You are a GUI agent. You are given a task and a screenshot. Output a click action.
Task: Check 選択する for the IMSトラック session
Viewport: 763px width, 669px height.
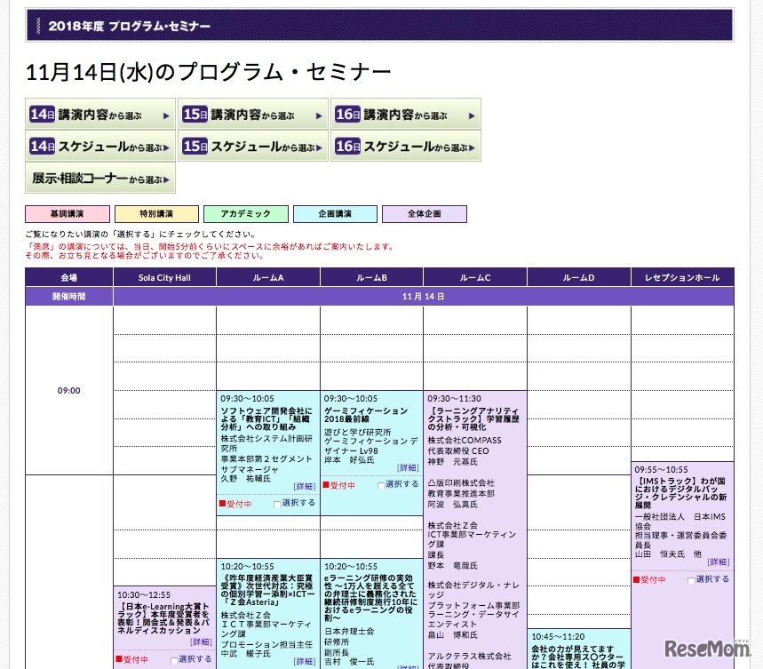pos(691,580)
